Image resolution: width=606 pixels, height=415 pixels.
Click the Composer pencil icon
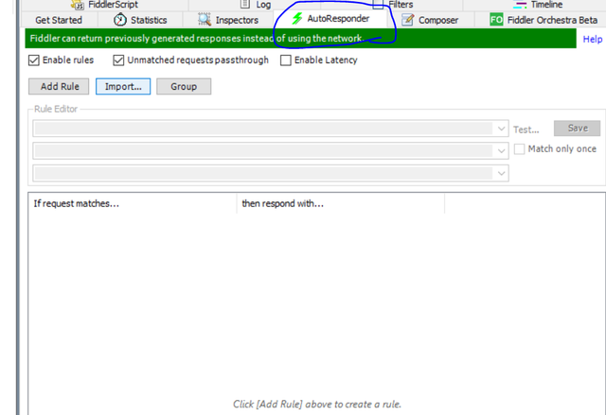point(408,20)
